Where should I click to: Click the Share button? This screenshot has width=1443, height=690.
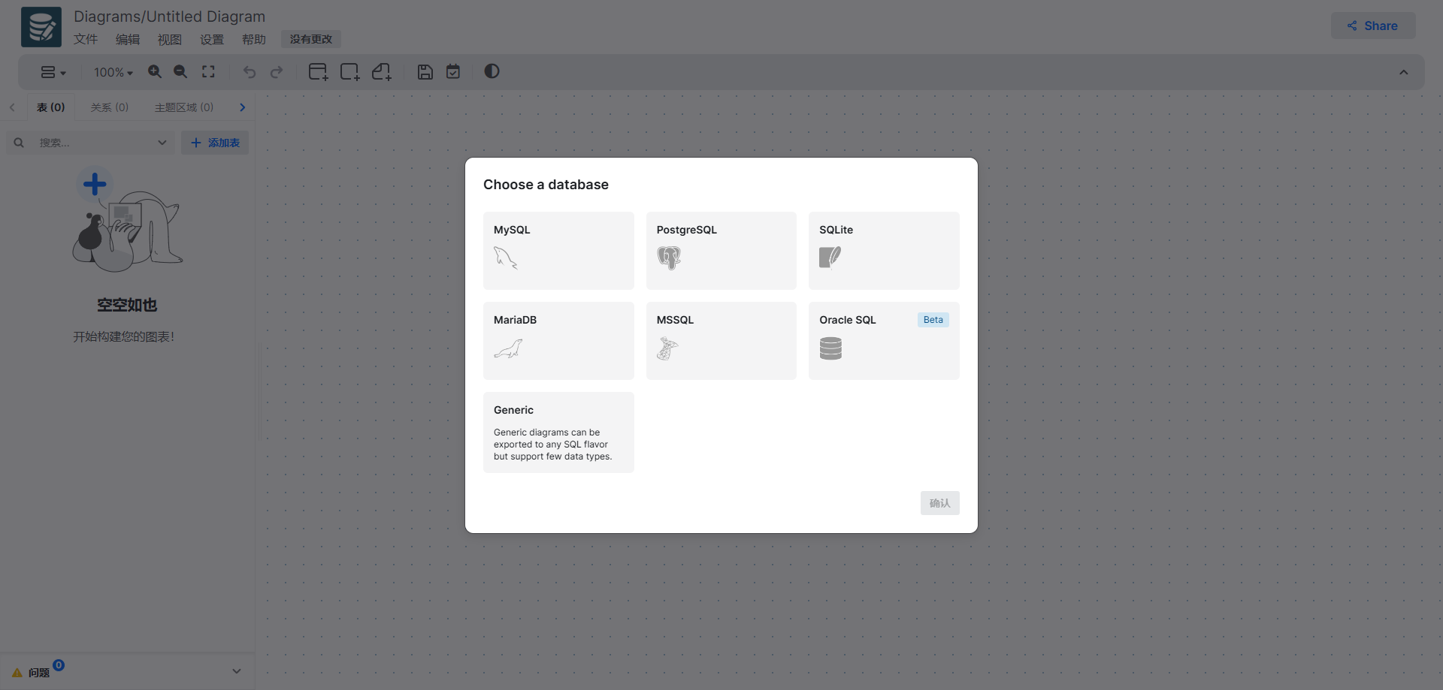pyautogui.click(x=1372, y=26)
